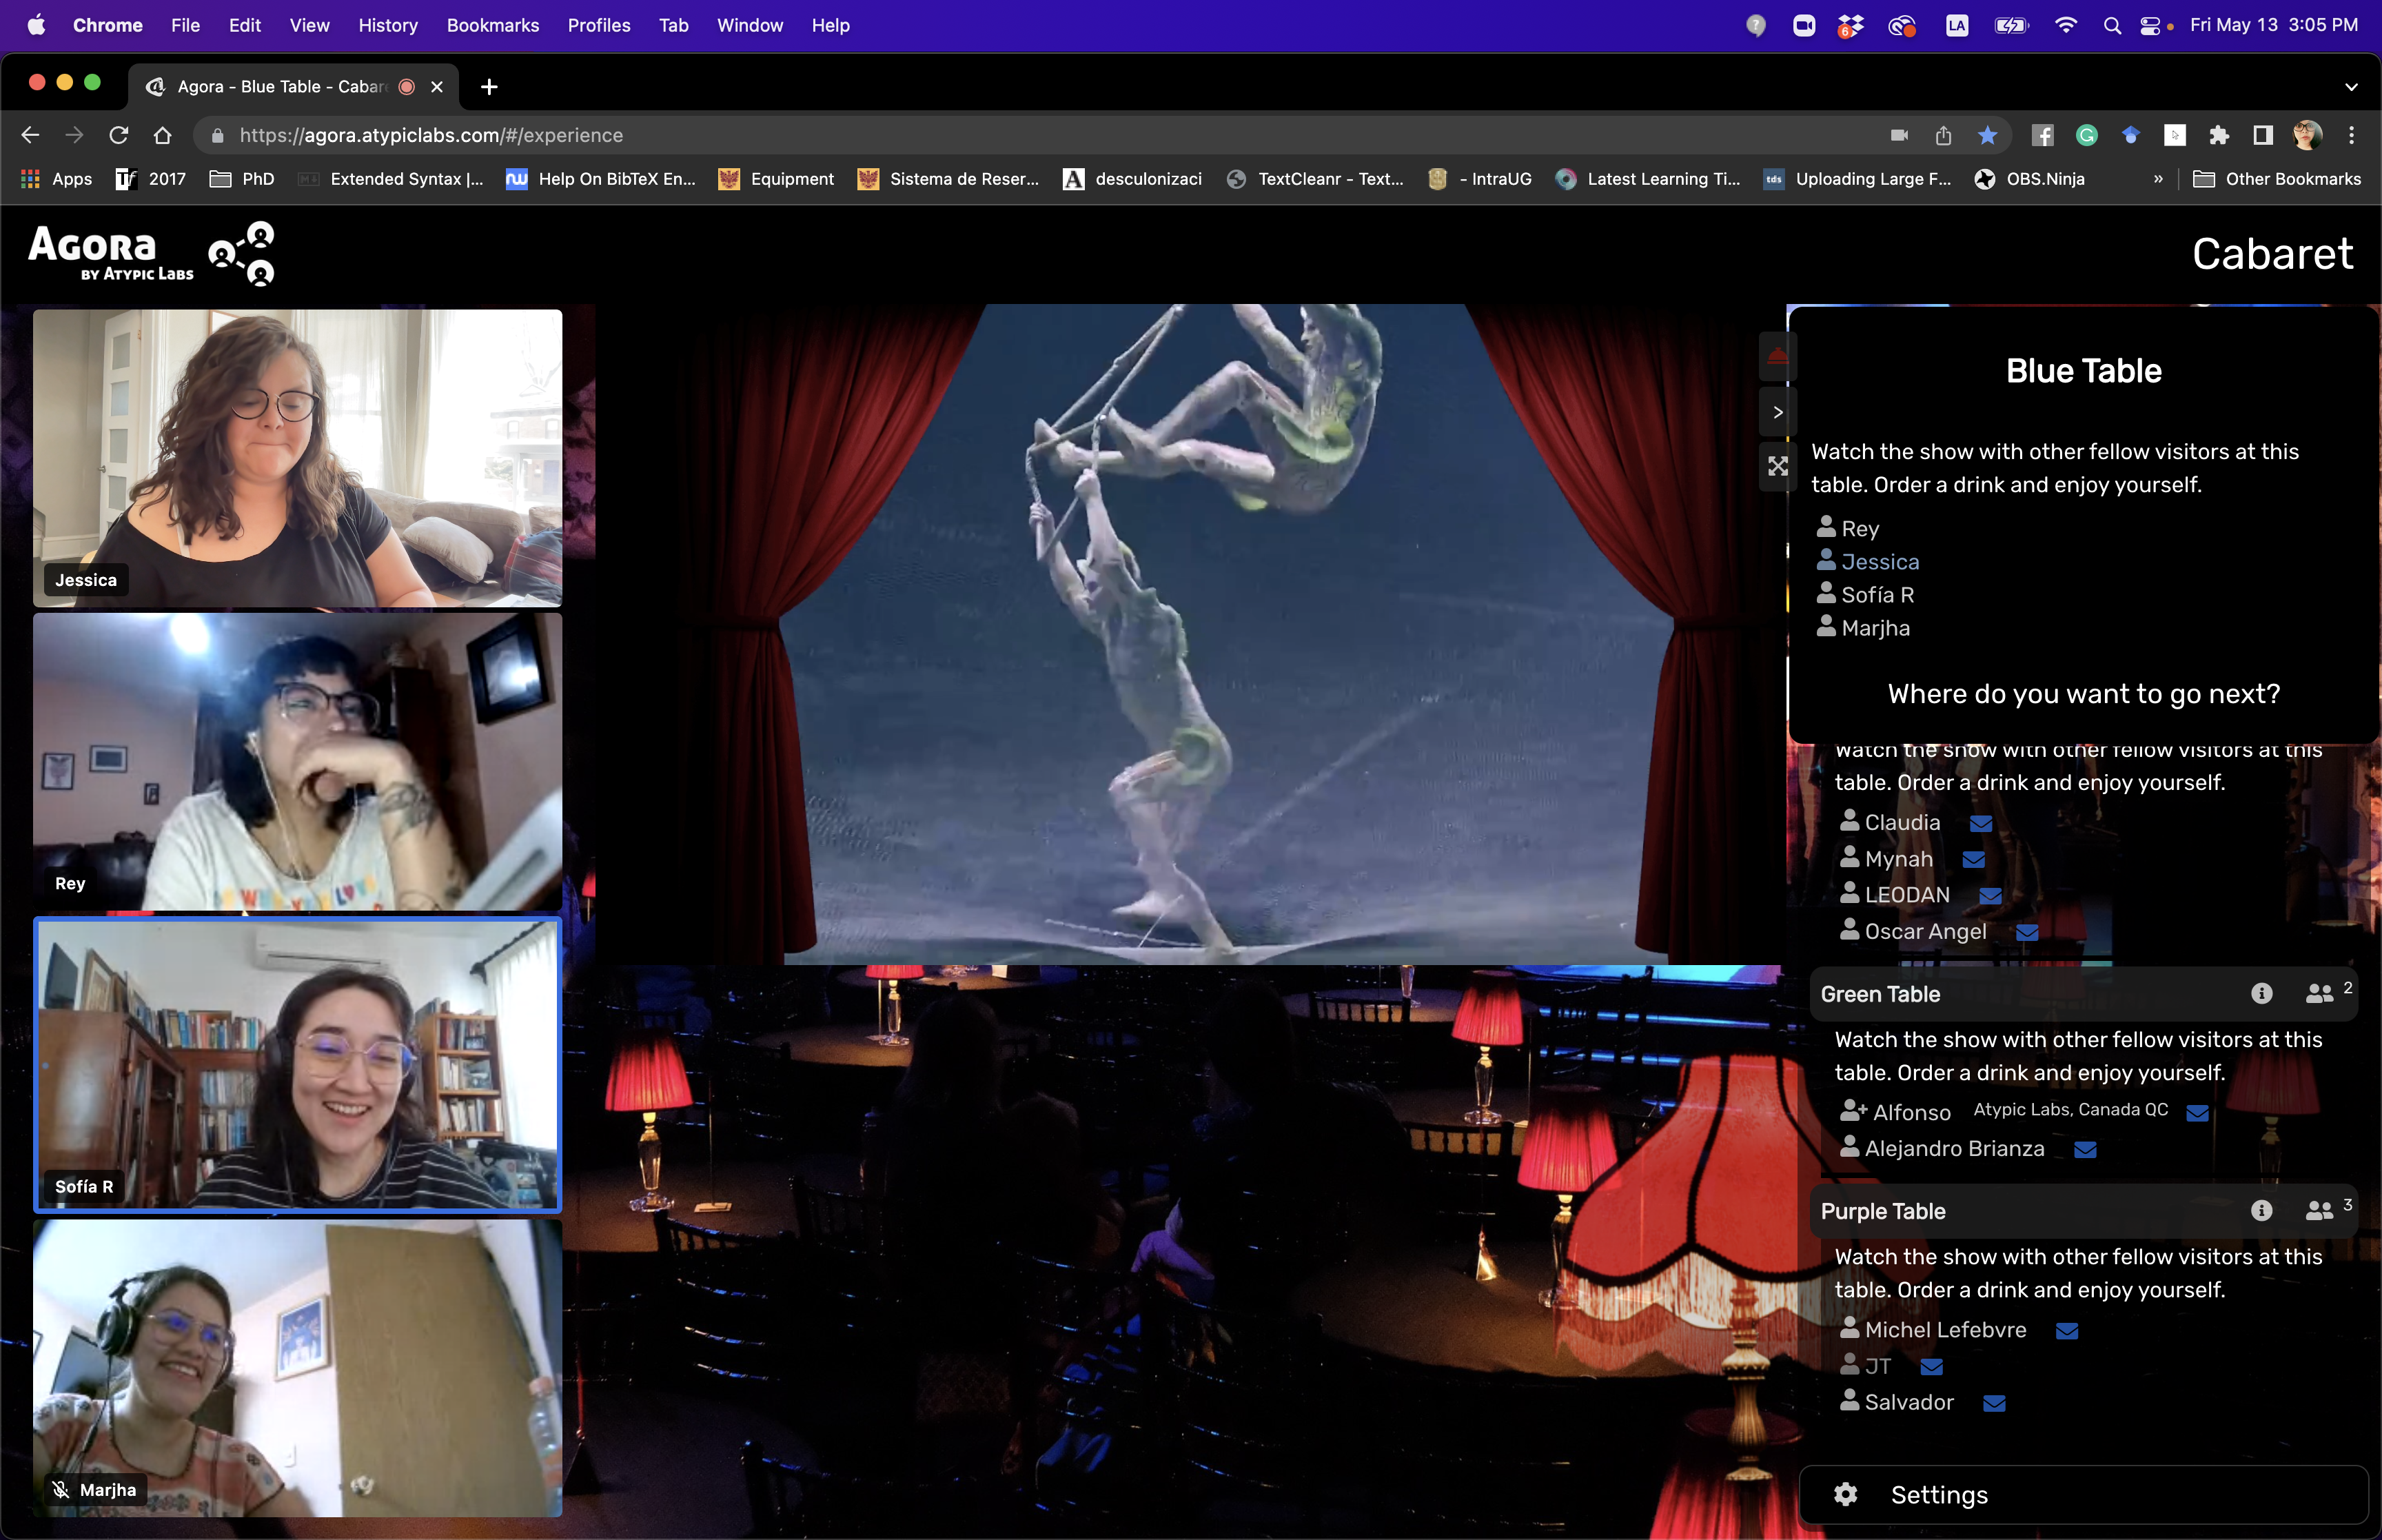Screen dimensions: 2382x1540
Task: Toggle the bookmark star for this page
Action: pyautogui.click(x=1987, y=135)
